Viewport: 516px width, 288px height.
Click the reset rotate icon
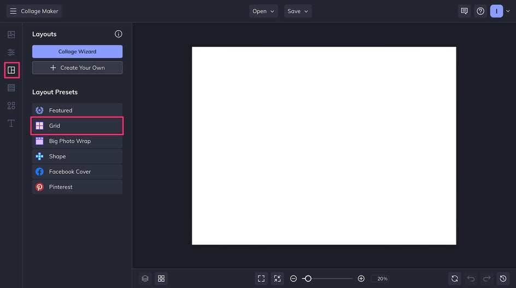pyautogui.click(x=455, y=279)
